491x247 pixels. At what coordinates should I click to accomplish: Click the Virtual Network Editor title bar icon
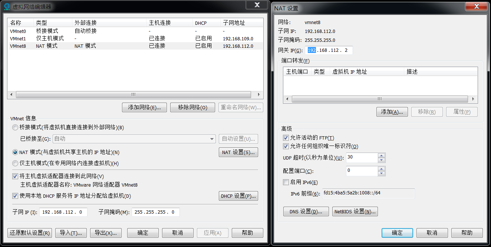pos(7,7)
